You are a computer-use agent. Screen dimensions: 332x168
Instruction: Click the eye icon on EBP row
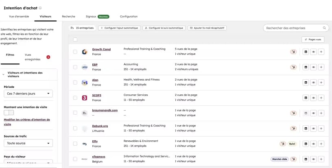(x=313, y=67)
